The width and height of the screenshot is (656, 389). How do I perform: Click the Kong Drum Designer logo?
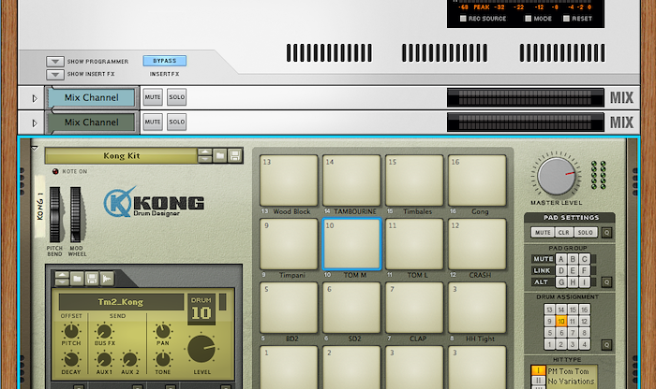point(154,202)
